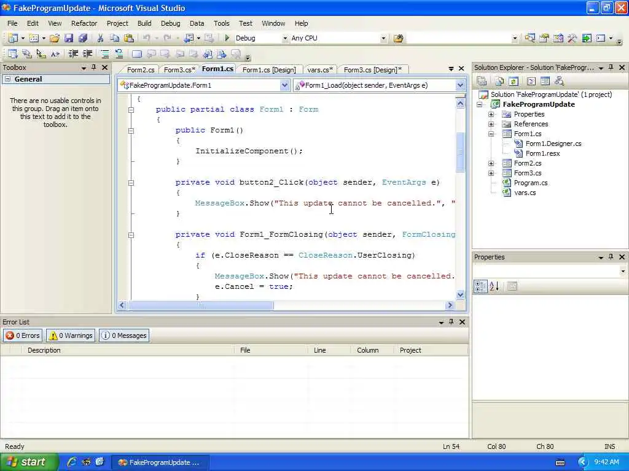Expand the References node
629x471 pixels.
491,124
